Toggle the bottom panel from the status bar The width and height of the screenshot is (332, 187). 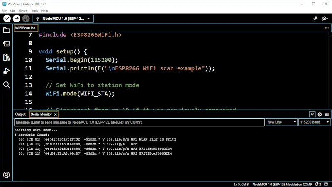(327, 184)
